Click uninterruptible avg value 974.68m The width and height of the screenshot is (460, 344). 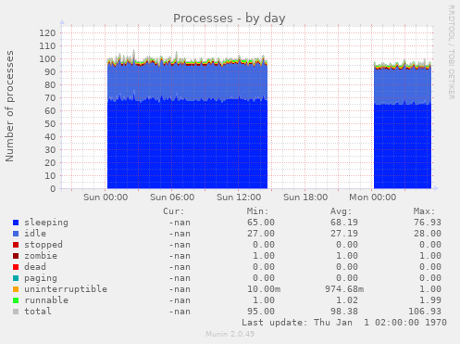click(344, 289)
